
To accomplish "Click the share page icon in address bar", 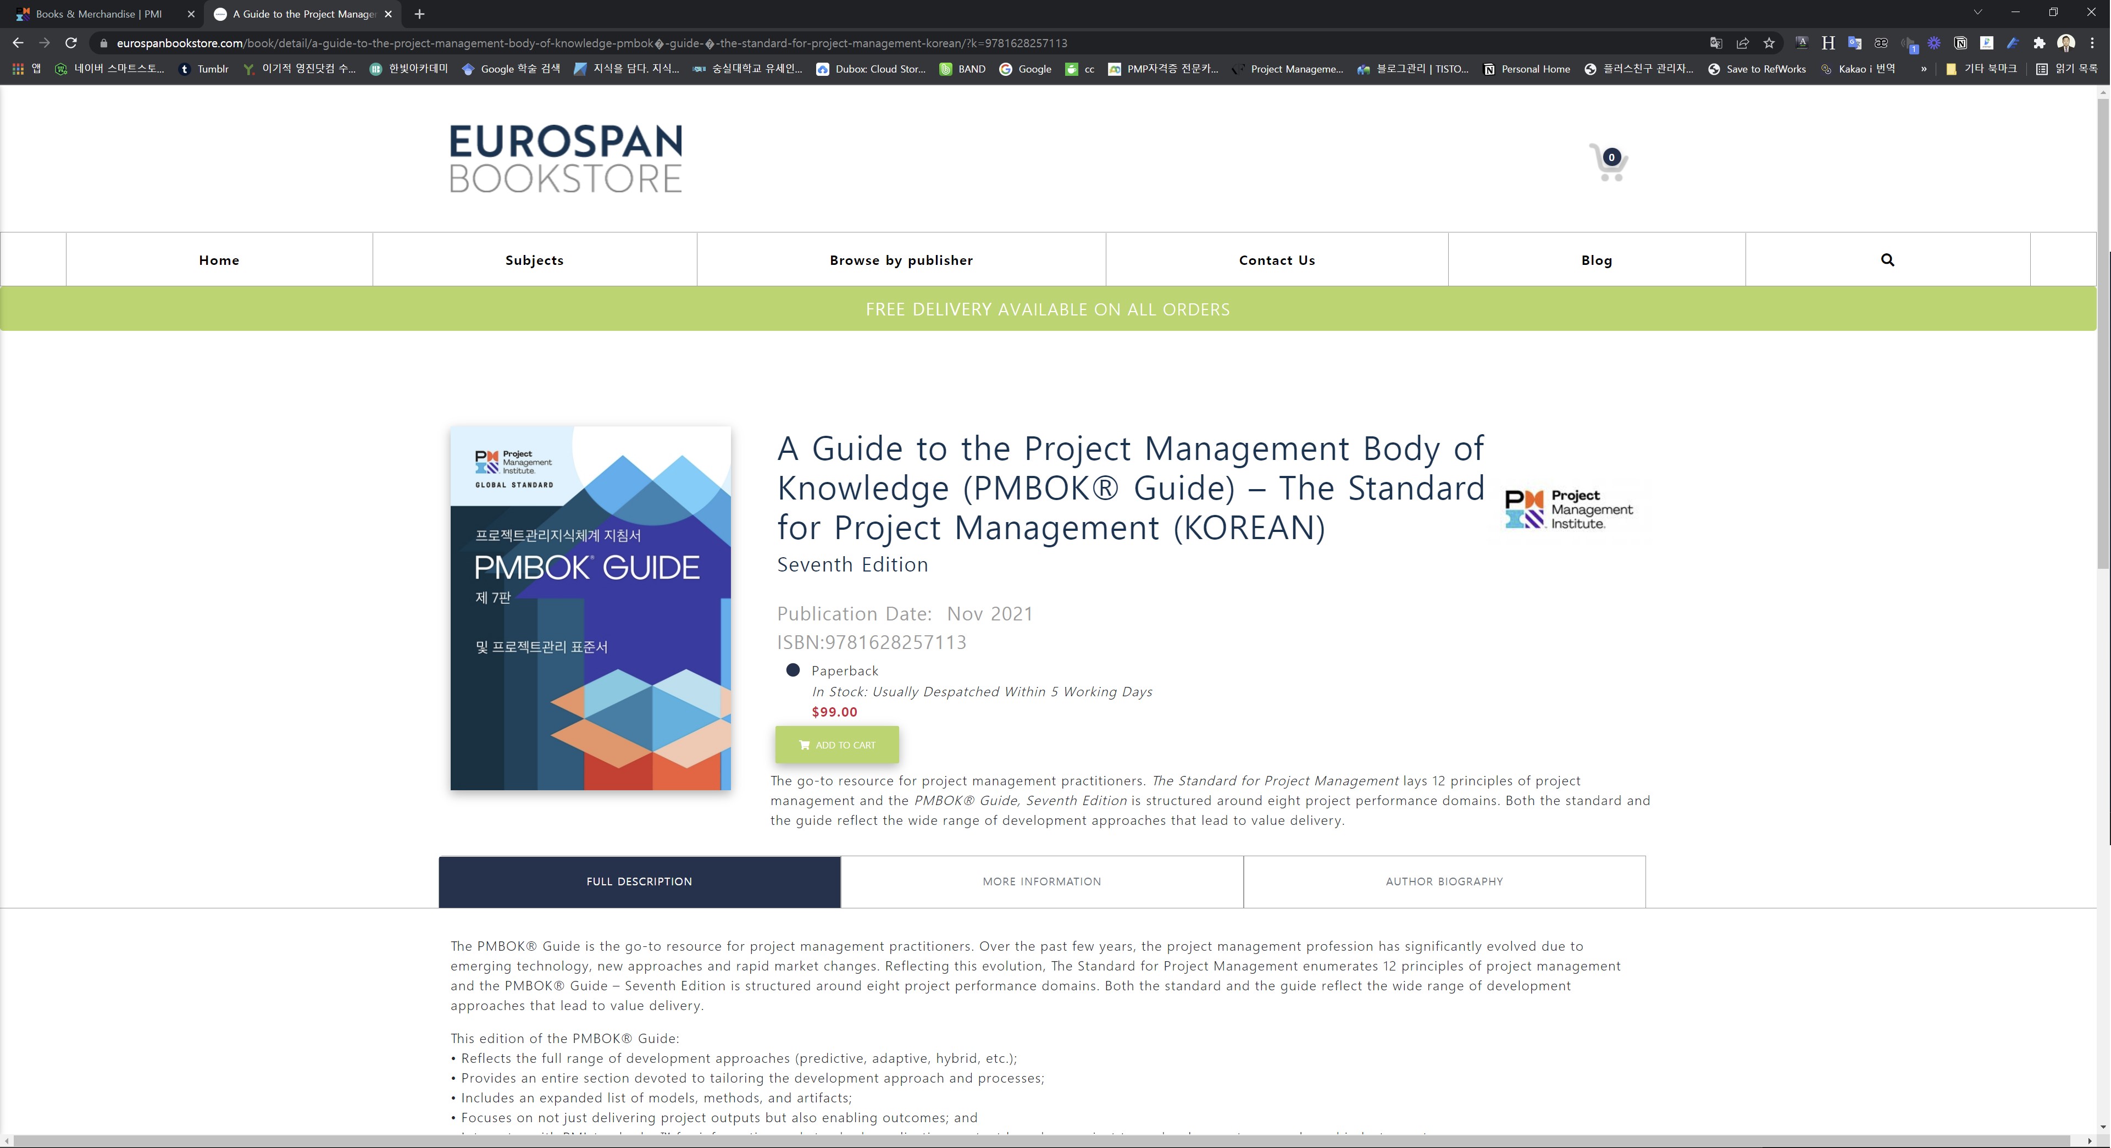I will click(1742, 43).
